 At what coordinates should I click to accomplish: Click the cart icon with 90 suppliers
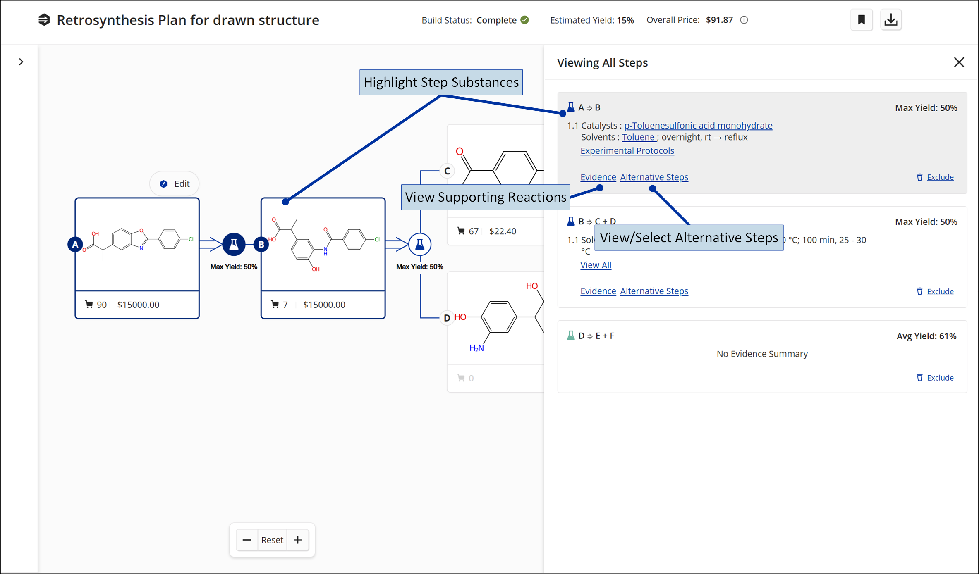pyautogui.click(x=89, y=305)
